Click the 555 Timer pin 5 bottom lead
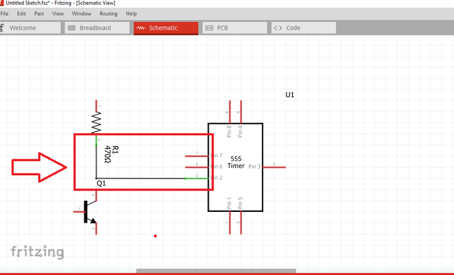Screen dimensions: 454x275 click(x=241, y=223)
